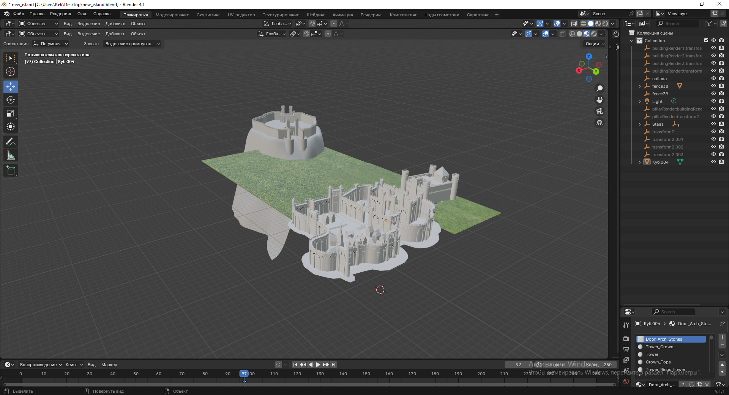Screen dimensions: 729x395
Task: Click the viewport zoom magnifier icon
Action: (600, 88)
